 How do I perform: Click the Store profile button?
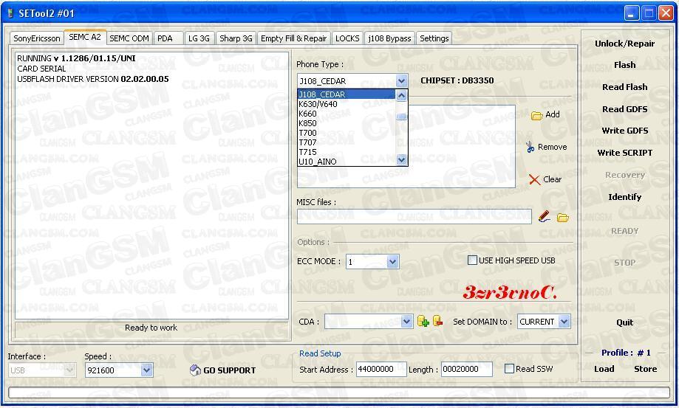[x=645, y=369]
